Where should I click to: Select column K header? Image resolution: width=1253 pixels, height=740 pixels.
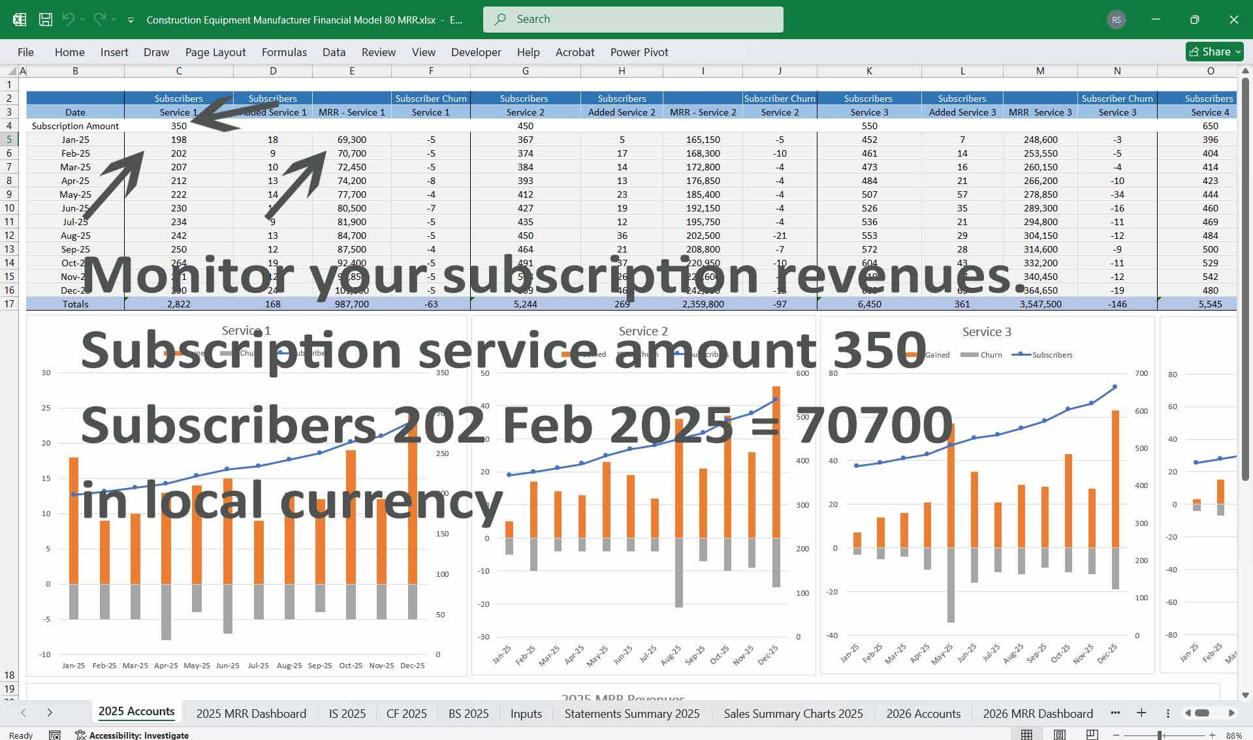[x=869, y=70]
